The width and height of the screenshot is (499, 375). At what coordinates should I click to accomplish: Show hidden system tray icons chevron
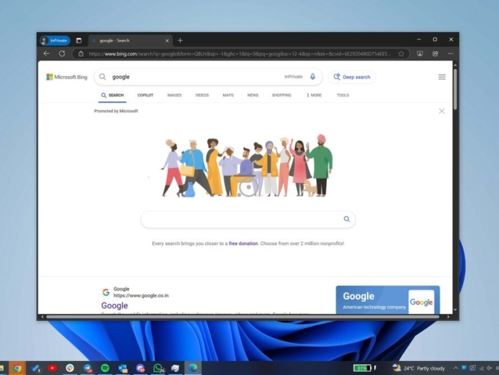456,368
